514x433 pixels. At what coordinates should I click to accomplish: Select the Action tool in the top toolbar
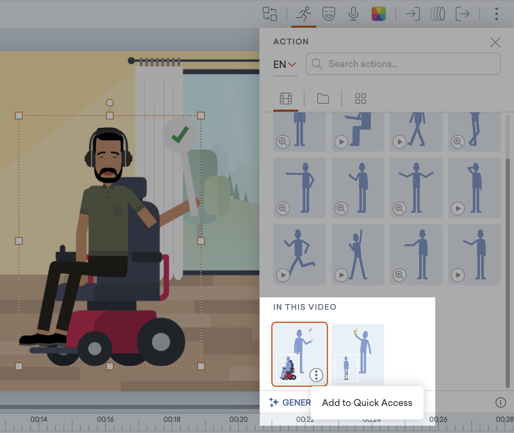[x=303, y=14]
